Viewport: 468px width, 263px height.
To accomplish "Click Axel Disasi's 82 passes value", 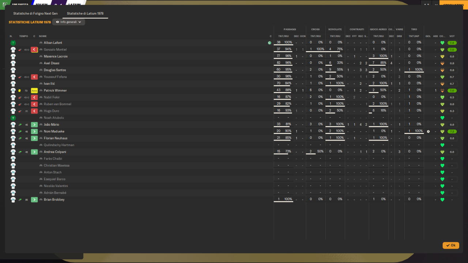I will [x=279, y=63].
